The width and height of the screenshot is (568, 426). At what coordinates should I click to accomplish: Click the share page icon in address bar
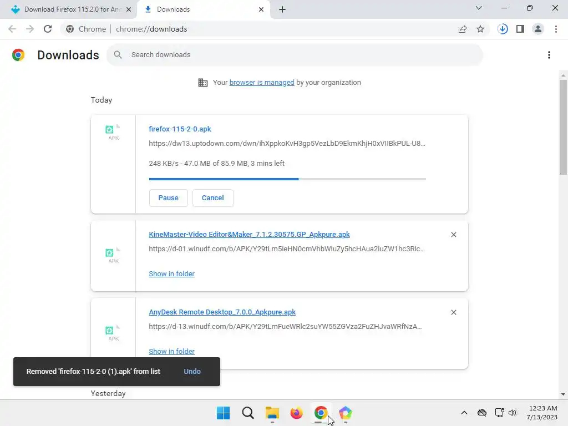(463, 29)
